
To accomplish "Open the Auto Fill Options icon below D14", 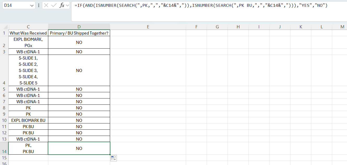I will tap(113, 158).
